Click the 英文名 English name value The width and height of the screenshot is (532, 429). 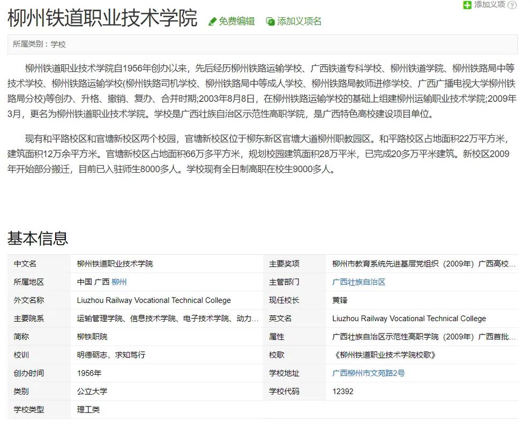pos(409,319)
